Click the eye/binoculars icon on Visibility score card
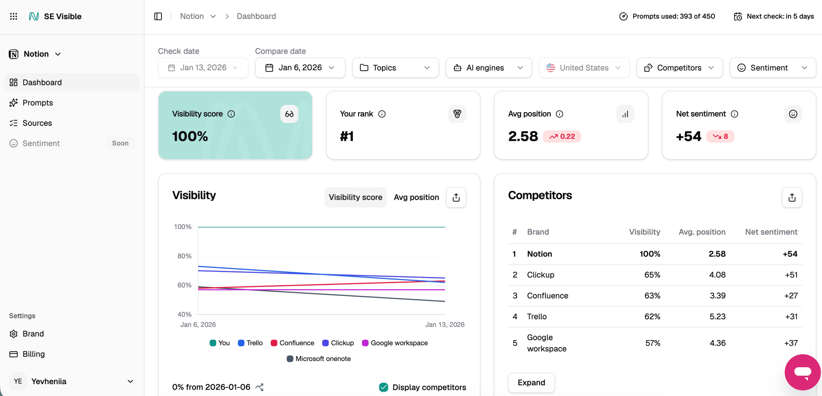 [x=289, y=114]
